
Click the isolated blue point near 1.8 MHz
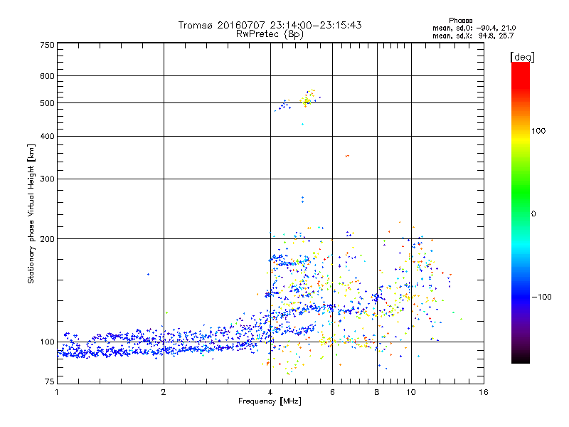[x=148, y=274]
